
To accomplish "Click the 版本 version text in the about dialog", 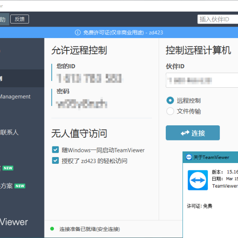I will pyautogui.click(x=225, y=172).
